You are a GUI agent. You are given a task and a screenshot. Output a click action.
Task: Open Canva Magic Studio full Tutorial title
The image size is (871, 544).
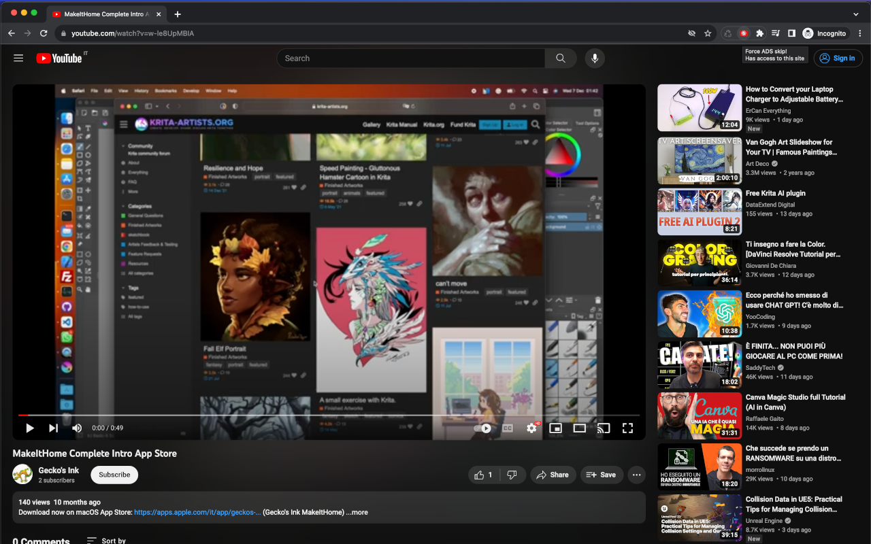pos(795,402)
